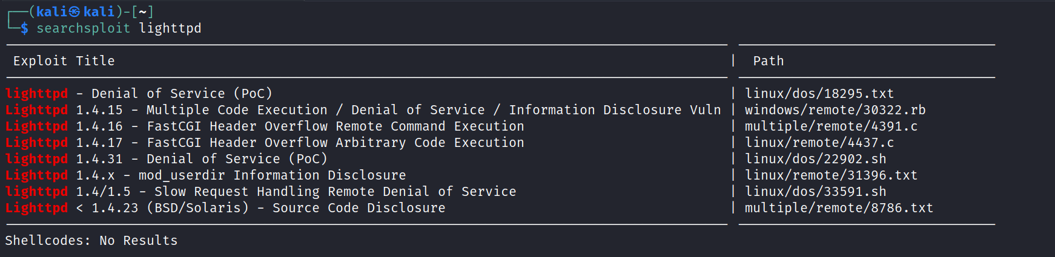1055x257 pixels.
Task: Select the path windows/remote/30322.rb
Action: [835, 110]
